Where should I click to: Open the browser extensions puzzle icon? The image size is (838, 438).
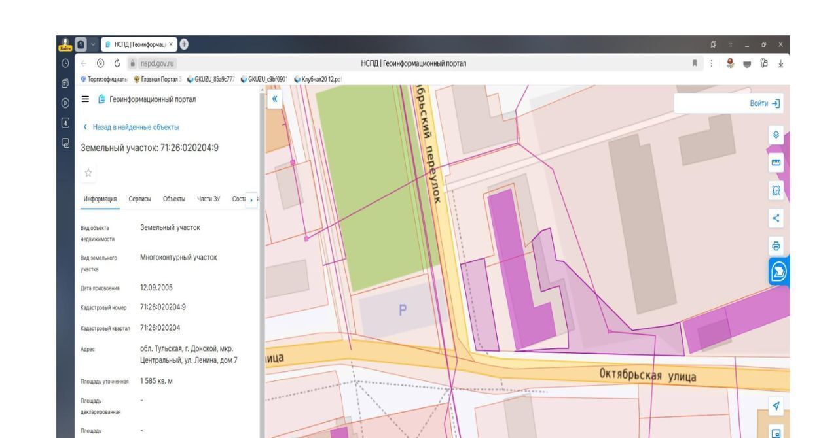pyautogui.click(x=763, y=63)
